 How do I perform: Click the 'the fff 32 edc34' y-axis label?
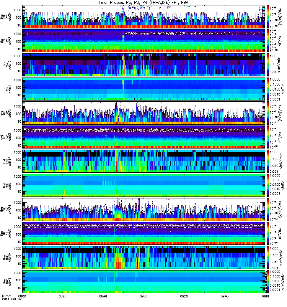pyautogui.click(x=6, y=210)
